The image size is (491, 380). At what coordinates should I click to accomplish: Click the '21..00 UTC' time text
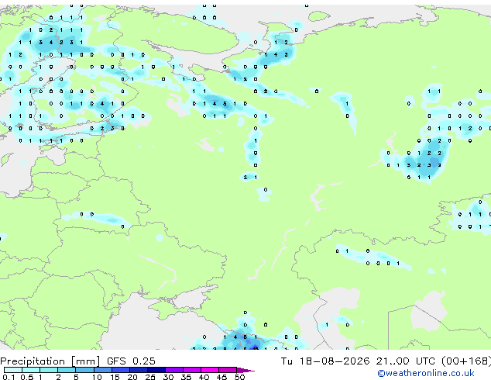[x=406, y=361]
